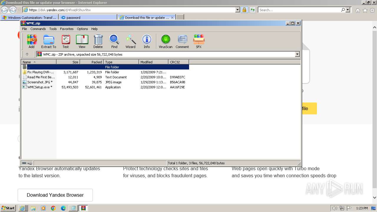Click the Windows Start button
The width and height of the screenshot is (377, 212).
tap(8, 208)
